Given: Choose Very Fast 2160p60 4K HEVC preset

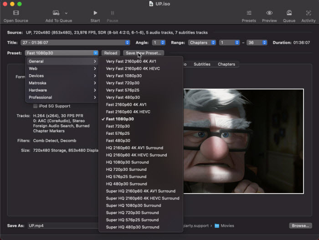Looking at the screenshot, I should pyautogui.click(x=141, y=69).
